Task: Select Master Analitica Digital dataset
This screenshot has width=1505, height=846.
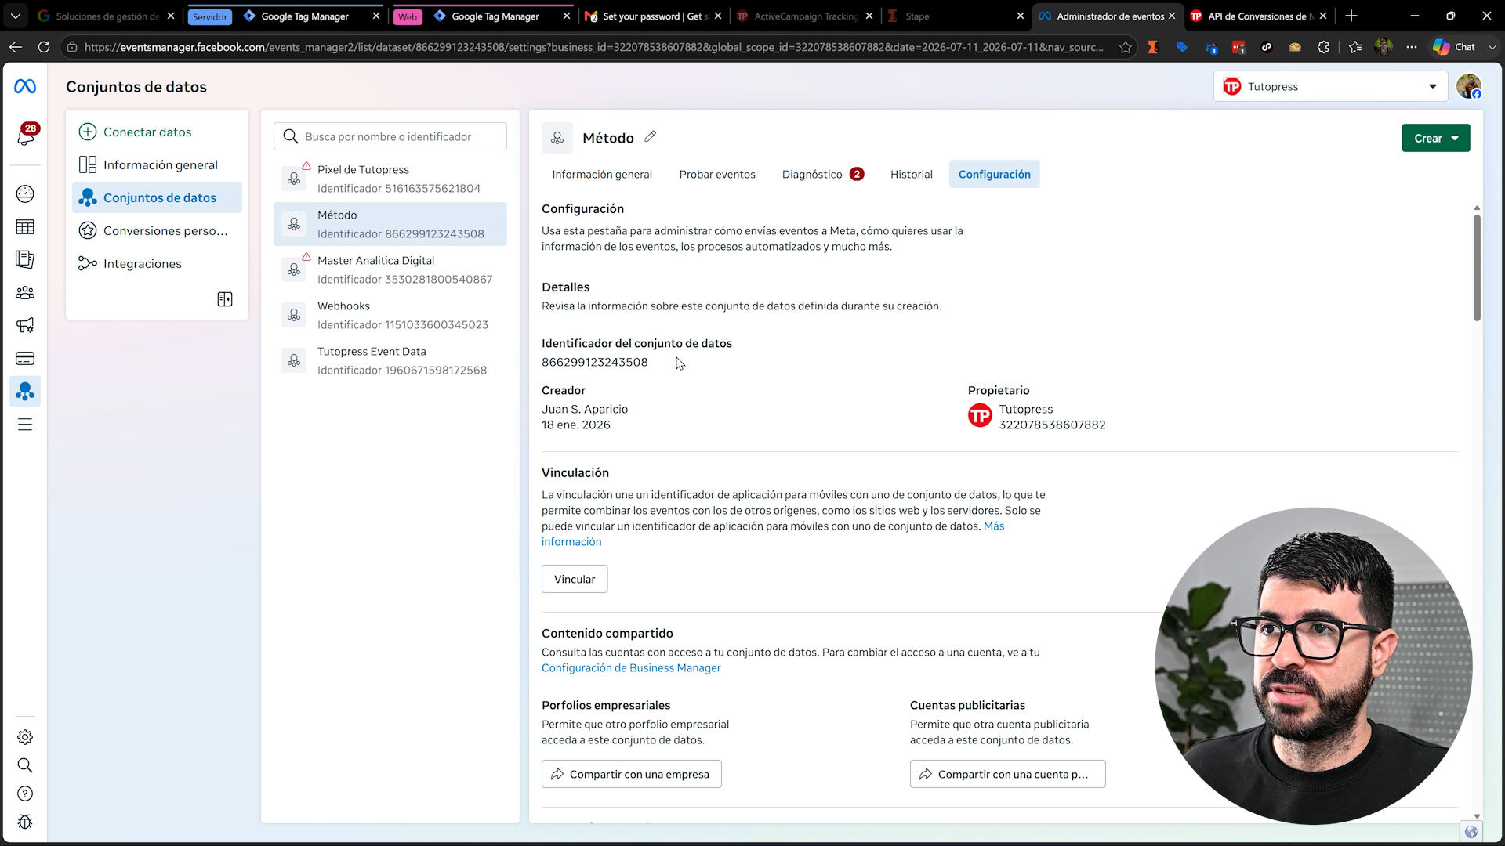Action: [390, 269]
